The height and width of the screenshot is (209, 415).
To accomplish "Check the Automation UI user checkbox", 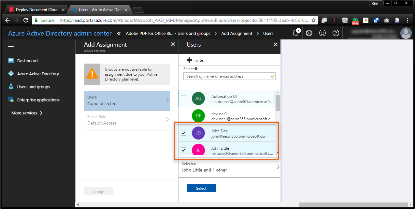I will click(183, 98).
